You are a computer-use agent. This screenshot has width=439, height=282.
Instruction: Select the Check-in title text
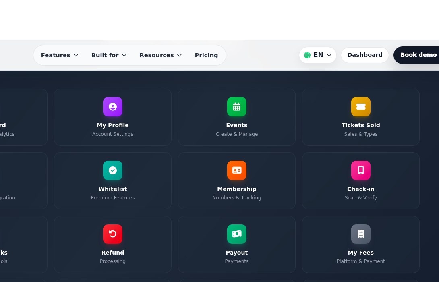point(360,189)
